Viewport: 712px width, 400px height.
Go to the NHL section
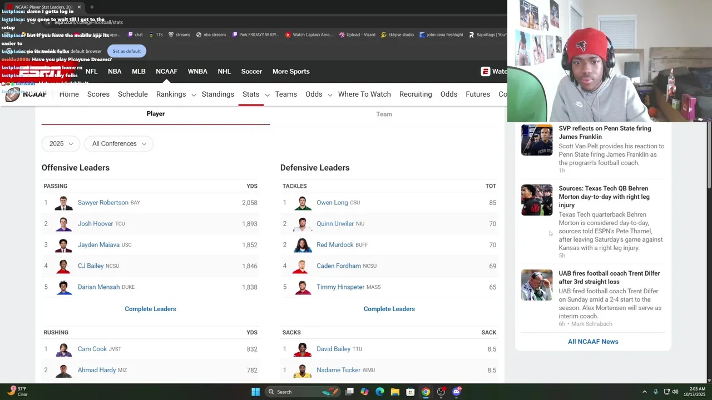click(224, 71)
